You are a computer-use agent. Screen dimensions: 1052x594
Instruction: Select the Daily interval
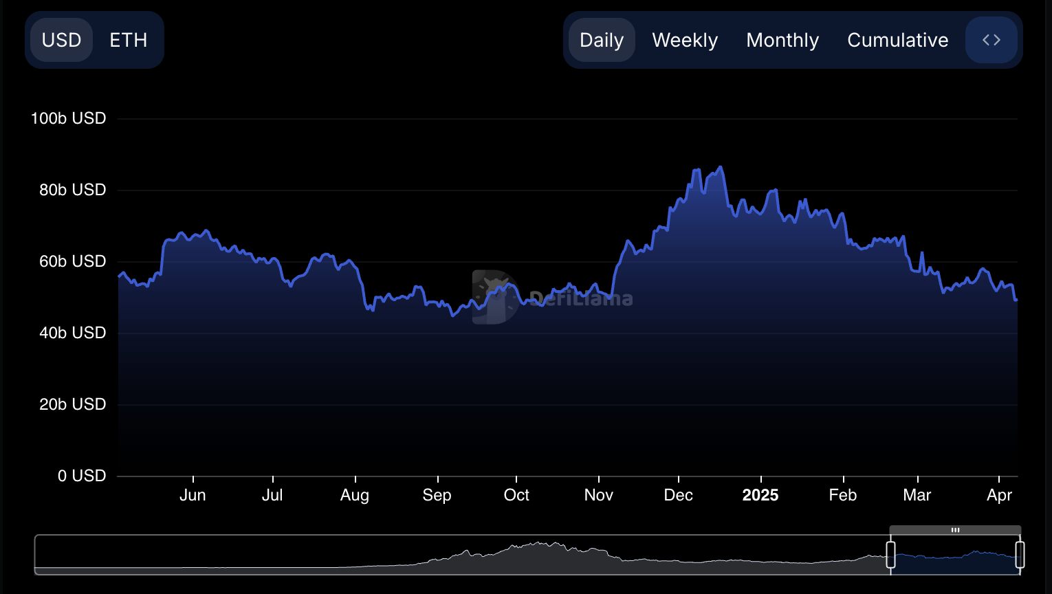tap(601, 40)
